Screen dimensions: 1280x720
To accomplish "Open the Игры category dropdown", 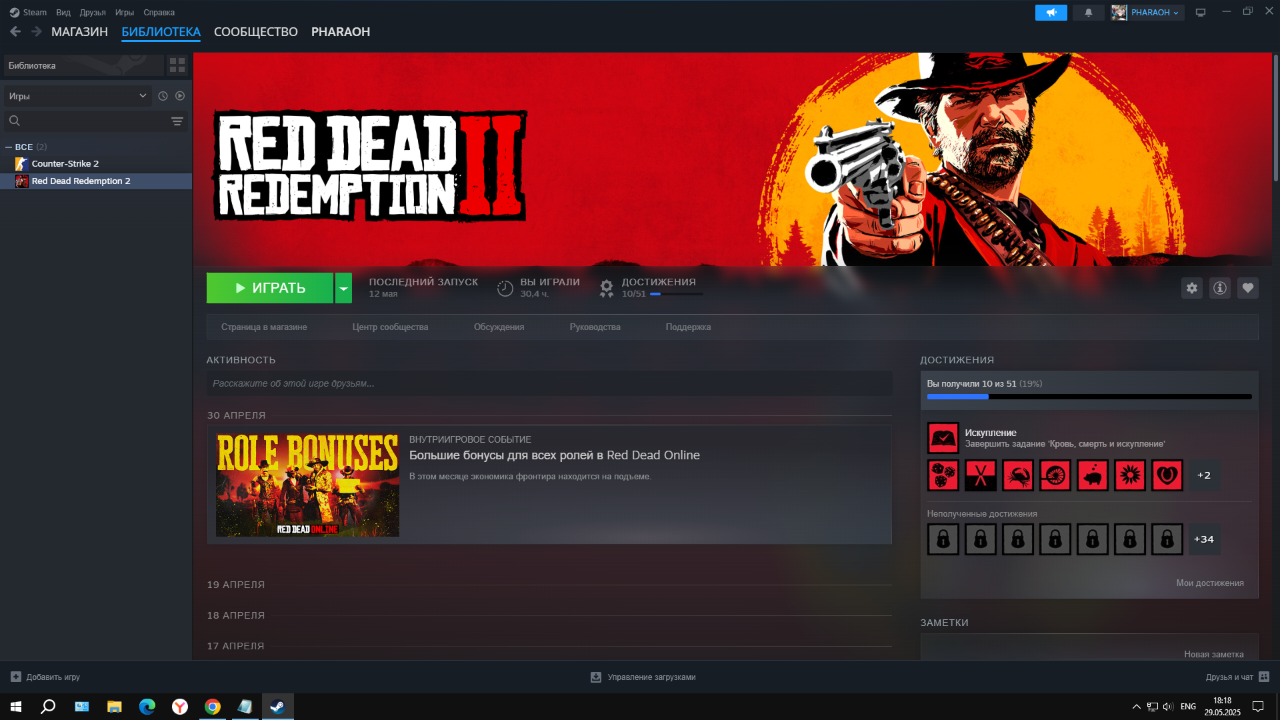I will pos(78,96).
